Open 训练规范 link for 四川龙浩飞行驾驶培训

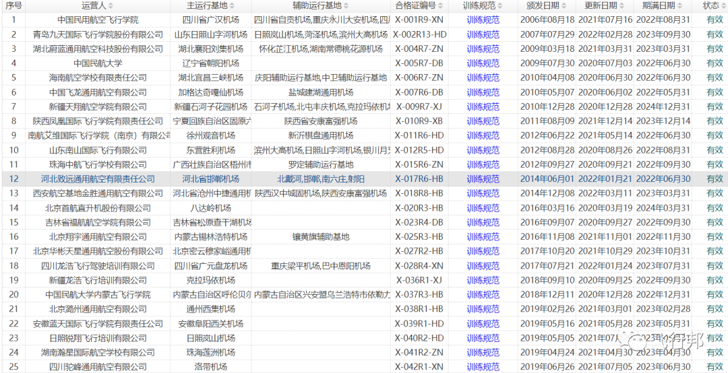[x=483, y=266]
